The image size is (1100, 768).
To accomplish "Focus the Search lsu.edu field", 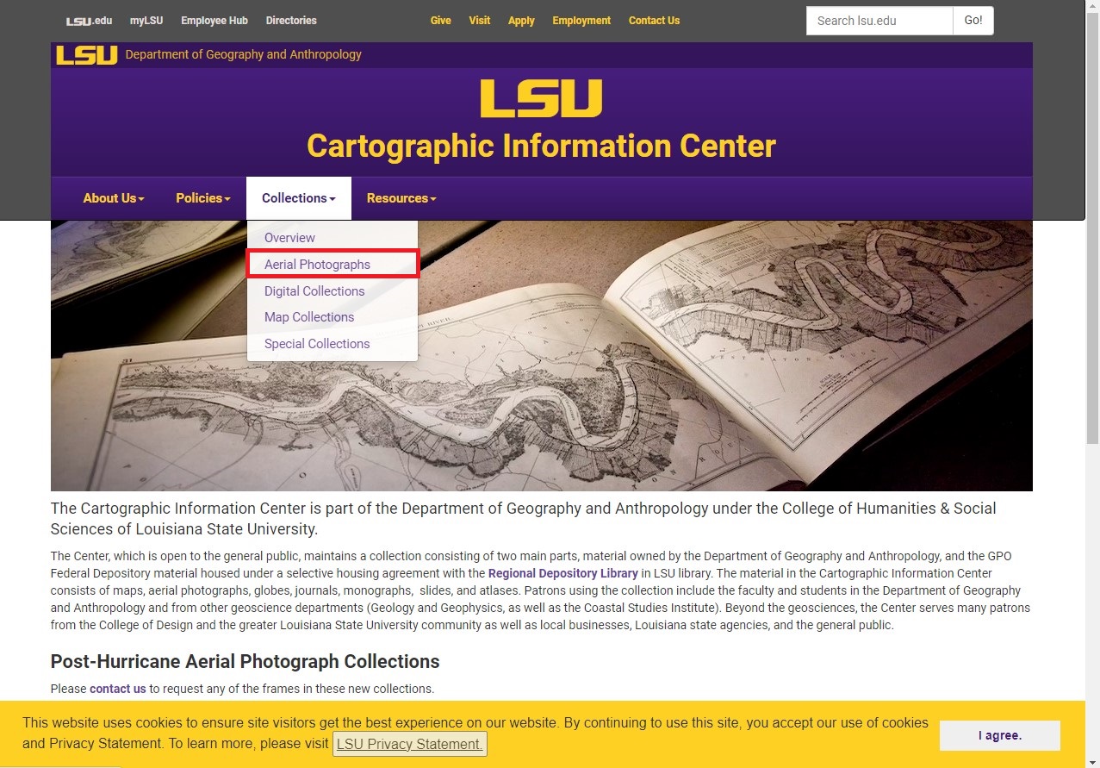I will point(879,21).
